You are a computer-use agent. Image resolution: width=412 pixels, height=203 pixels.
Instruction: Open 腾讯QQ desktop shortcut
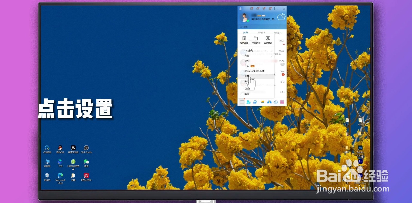(x=60, y=149)
